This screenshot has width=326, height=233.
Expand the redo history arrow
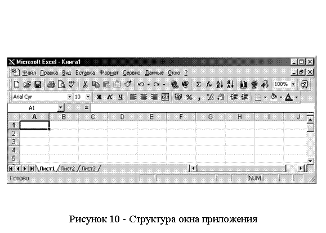tap(164, 84)
